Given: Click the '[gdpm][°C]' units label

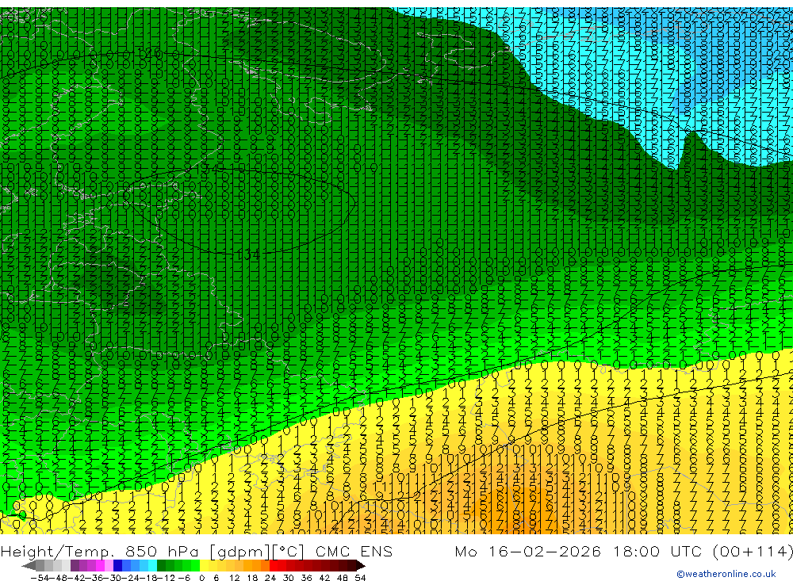Looking at the screenshot, I should pyautogui.click(x=257, y=552).
